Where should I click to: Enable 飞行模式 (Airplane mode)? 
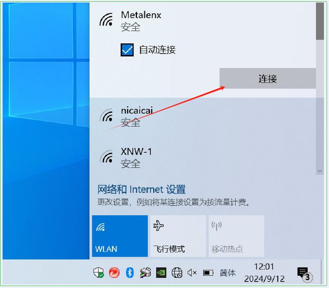pos(178,235)
